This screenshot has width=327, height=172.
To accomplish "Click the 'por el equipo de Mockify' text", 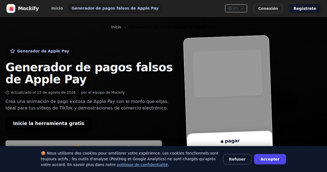I will tap(103, 93).
